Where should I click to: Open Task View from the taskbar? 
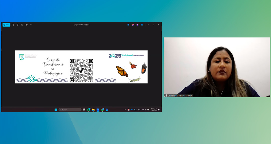84,110
